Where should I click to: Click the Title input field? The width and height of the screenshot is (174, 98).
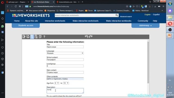coord(65,47)
